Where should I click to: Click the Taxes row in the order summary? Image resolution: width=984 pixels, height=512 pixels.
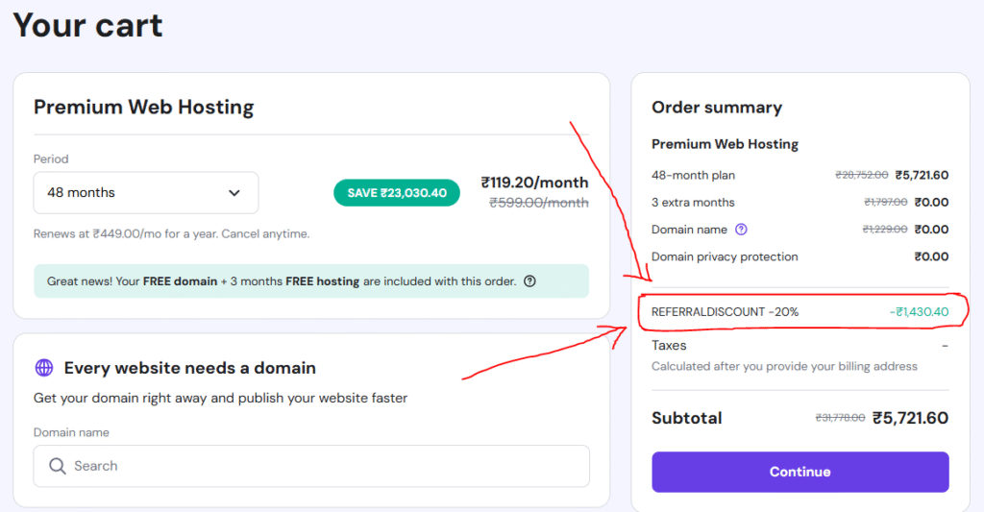pos(669,345)
